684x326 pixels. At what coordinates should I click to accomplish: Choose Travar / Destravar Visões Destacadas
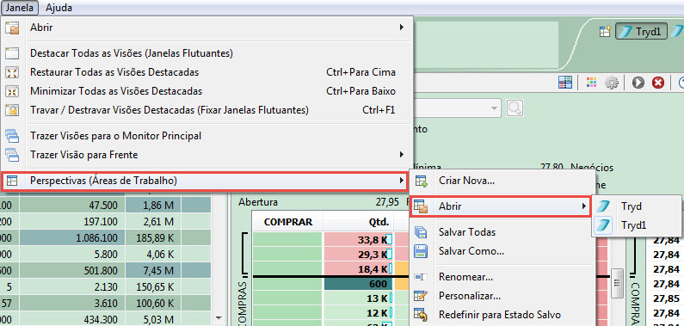[x=206, y=110]
